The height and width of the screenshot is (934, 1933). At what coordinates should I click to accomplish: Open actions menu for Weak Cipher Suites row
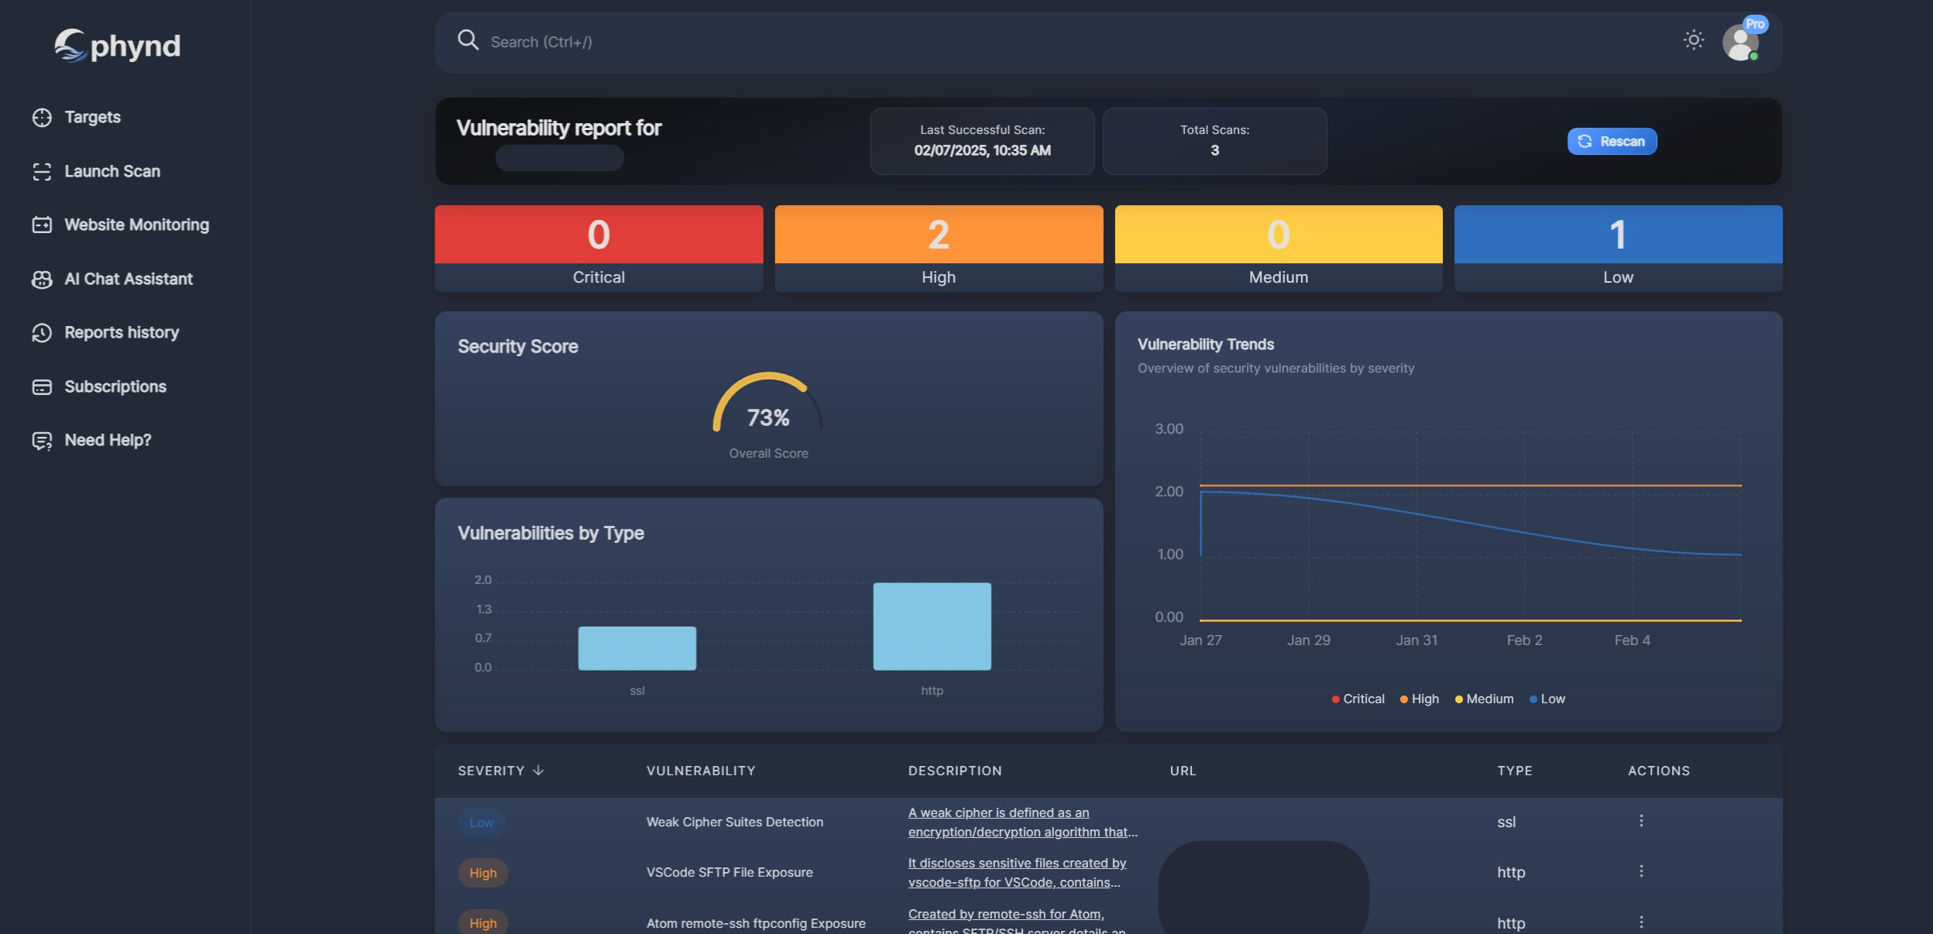1641,821
